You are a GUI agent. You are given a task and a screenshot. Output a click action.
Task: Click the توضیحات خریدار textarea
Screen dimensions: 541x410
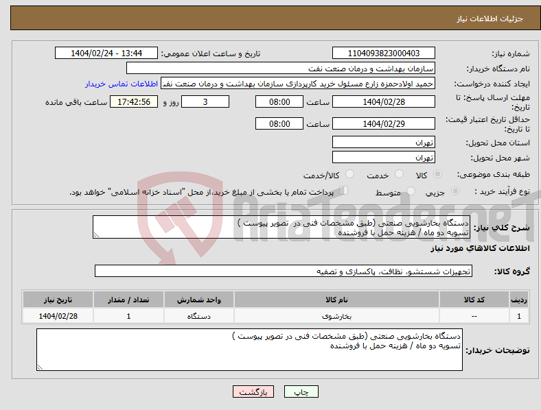249,350
